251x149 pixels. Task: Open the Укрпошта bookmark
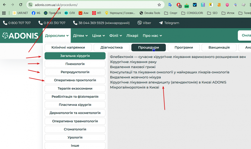(x=120, y=13)
